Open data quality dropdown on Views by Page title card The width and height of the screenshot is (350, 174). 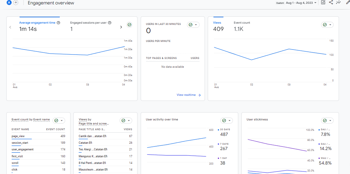[x=126, y=120]
